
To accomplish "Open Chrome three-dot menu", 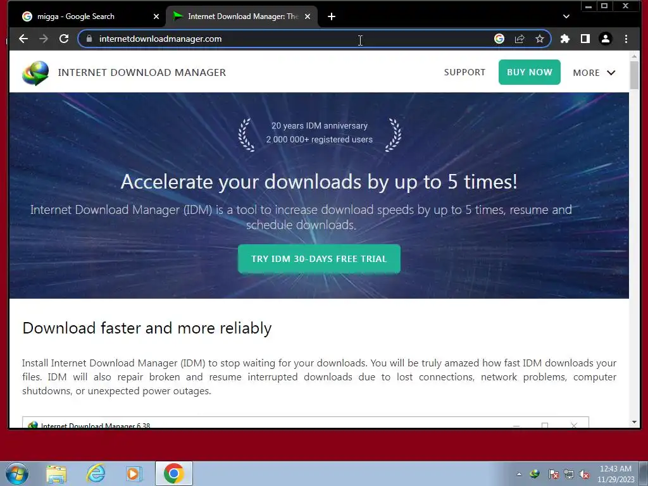I will [x=626, y=39].
